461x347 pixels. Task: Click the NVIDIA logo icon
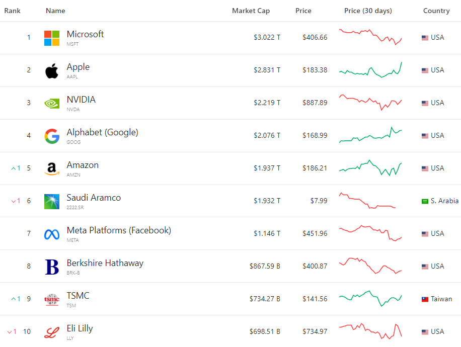pyautogui.click(x=52, y=104)
